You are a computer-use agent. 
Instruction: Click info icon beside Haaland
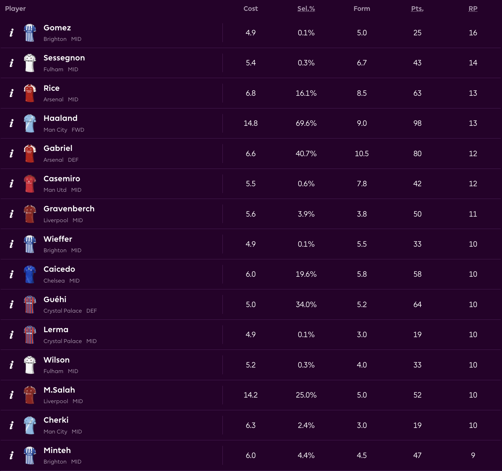tap(11, 123)
